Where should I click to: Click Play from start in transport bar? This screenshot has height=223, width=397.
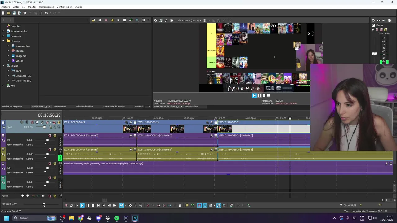pyautogui.click(x=77, y=205)
